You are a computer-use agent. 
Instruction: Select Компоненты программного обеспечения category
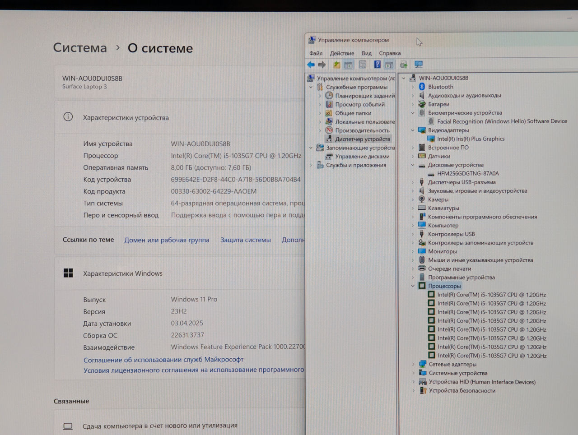coord(482,217)
